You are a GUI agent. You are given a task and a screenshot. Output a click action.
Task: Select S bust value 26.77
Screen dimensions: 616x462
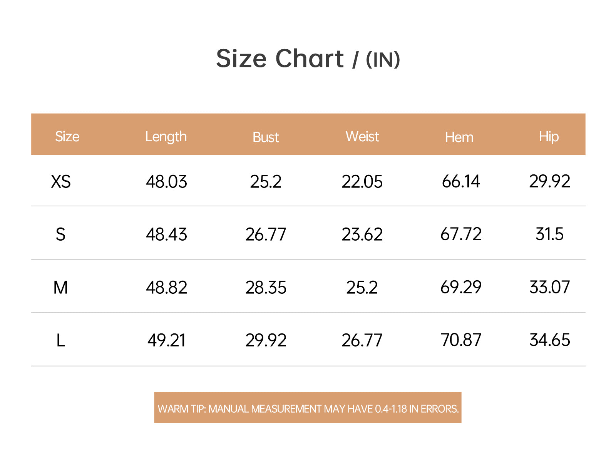pyautogui.click(x=266, y=234)
